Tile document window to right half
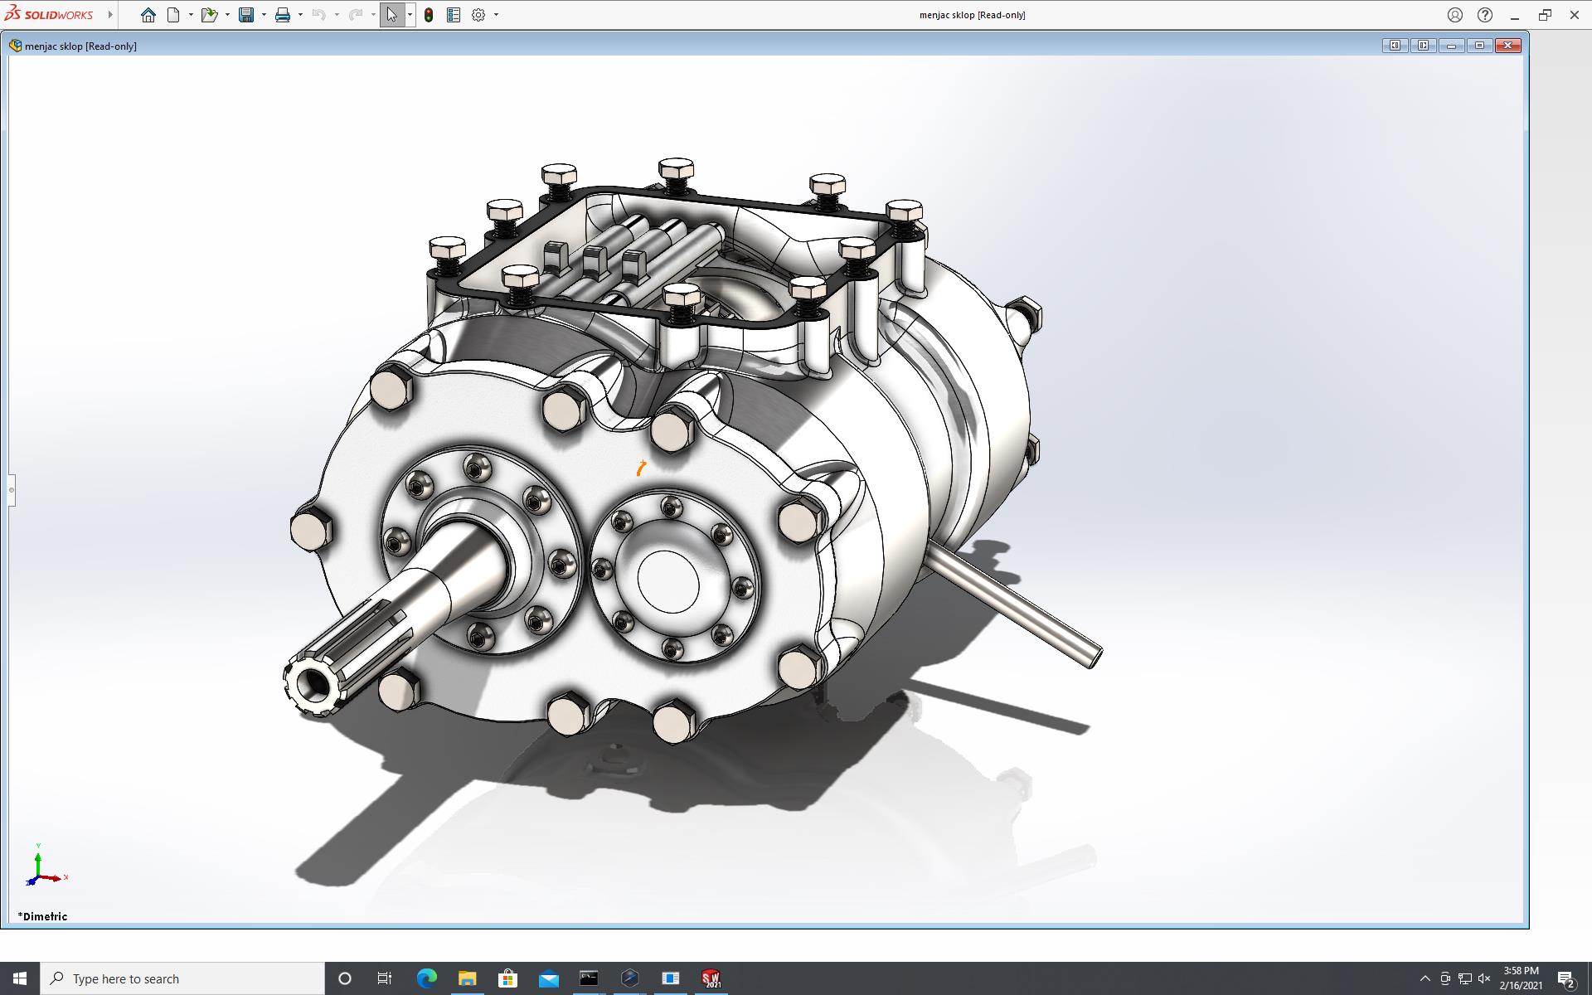This screenshot has width=1592, height=995. [1423, 46]
